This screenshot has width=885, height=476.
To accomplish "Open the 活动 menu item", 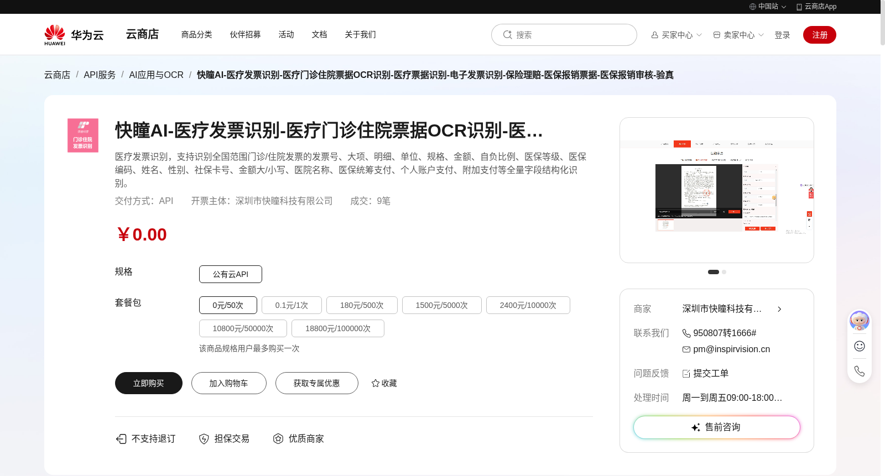I will coord(286,34).
